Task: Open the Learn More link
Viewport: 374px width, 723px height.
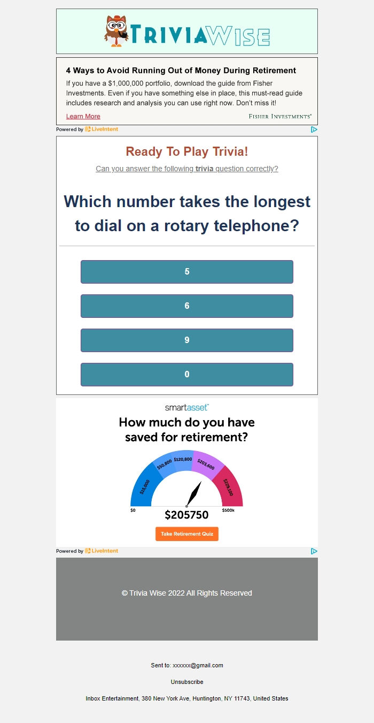Action: point(83,117)
